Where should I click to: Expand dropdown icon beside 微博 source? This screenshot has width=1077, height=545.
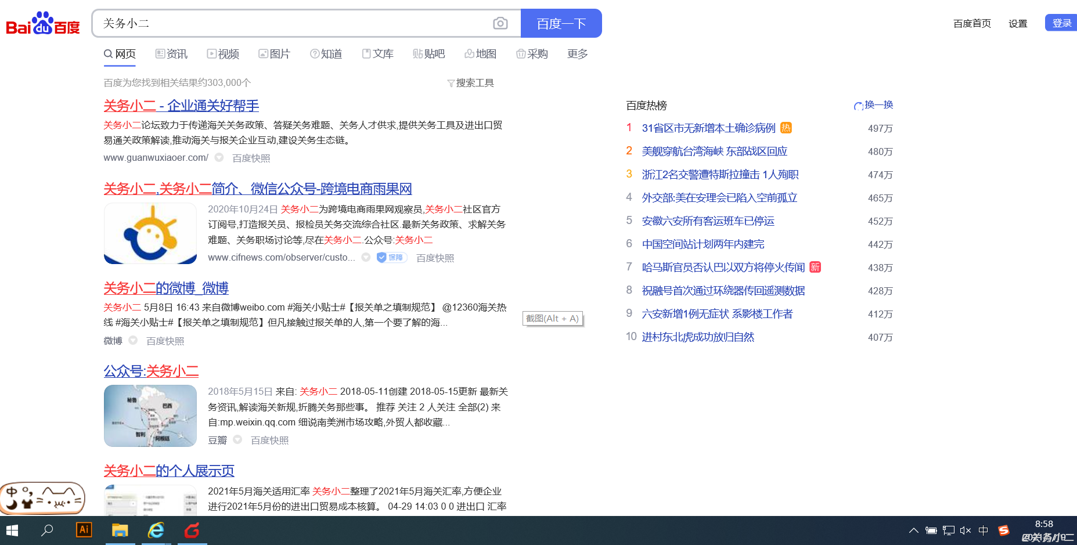133,340
